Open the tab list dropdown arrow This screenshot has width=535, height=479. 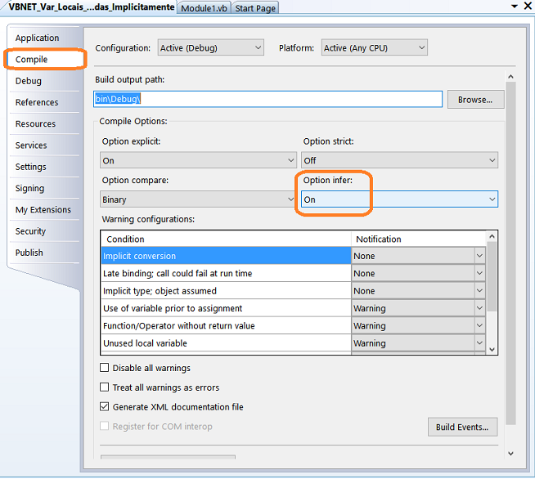coord(515,7)
